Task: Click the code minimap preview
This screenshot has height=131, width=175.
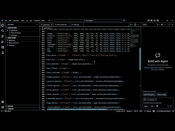Action: click(x=135, y=38)
